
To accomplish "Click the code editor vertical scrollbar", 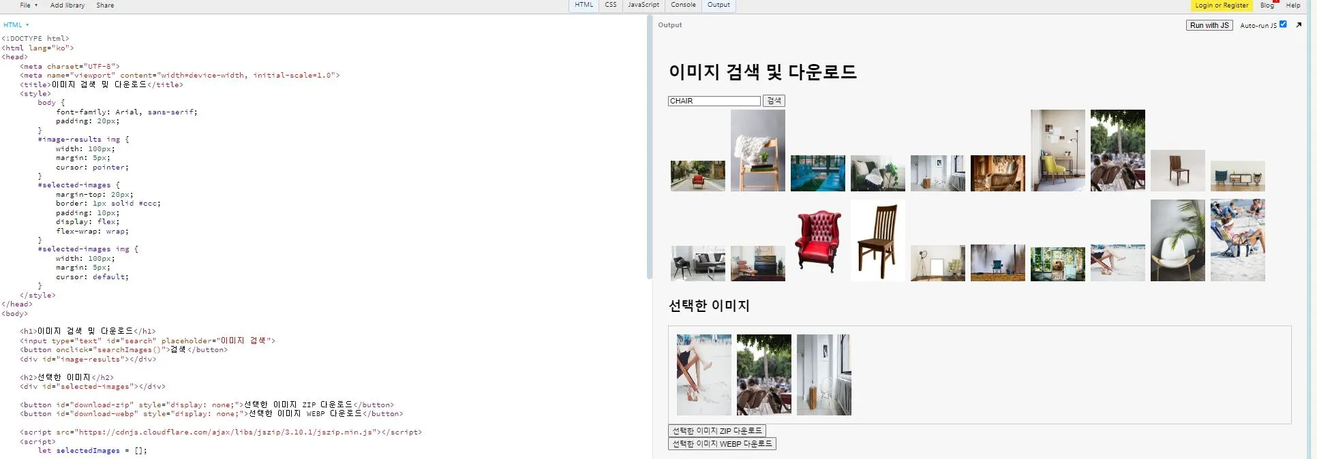I will (x=649, y=146).
